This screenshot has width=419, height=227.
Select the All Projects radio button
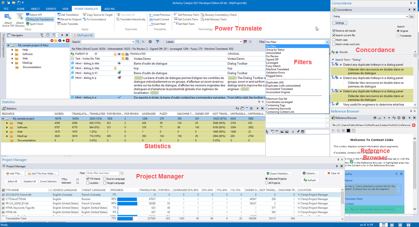pyautogui.click(x=266, y=183)
